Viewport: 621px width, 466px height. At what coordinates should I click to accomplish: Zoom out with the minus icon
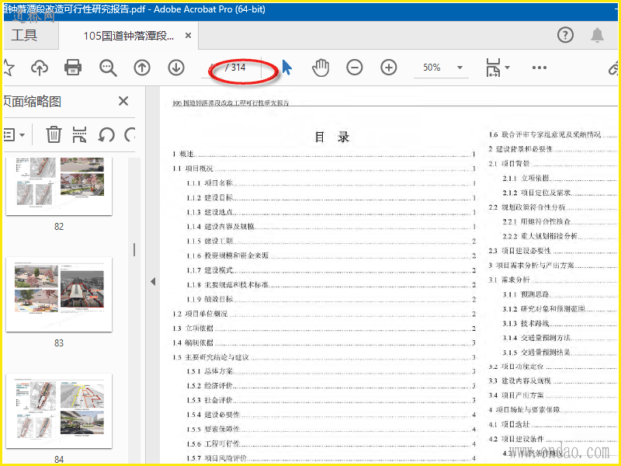click(355, 68)
